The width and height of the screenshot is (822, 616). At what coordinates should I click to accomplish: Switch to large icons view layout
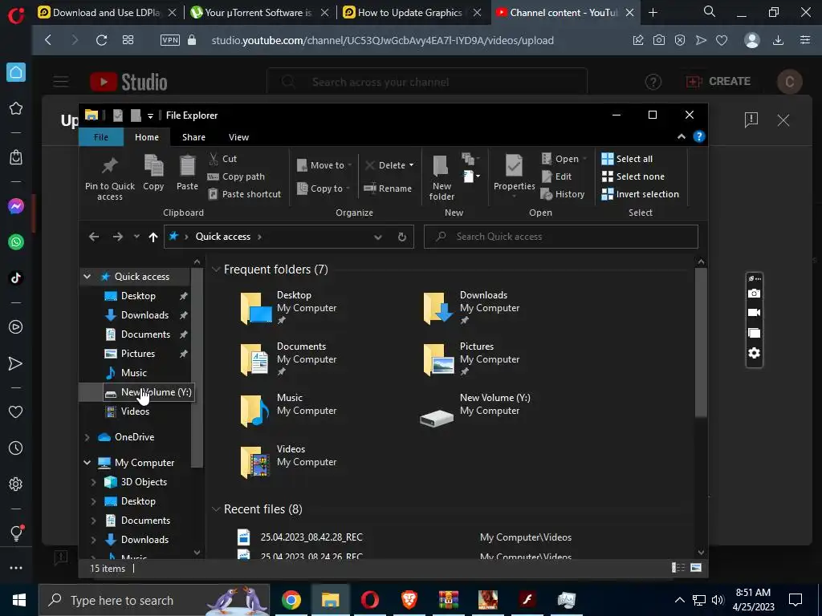696,568
